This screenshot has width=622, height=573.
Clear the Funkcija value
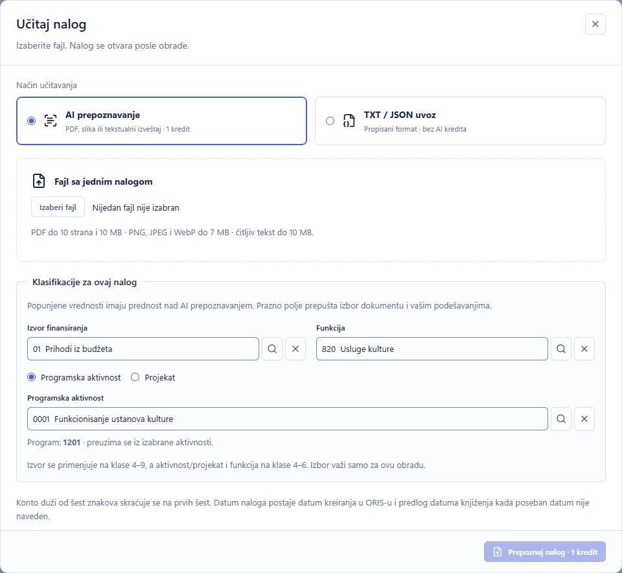(x=584, y=349)
